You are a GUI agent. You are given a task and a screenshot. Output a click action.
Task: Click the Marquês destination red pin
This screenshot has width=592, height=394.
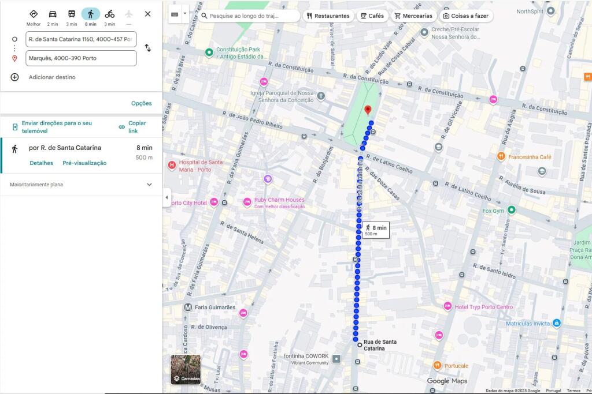pos(367,110)
